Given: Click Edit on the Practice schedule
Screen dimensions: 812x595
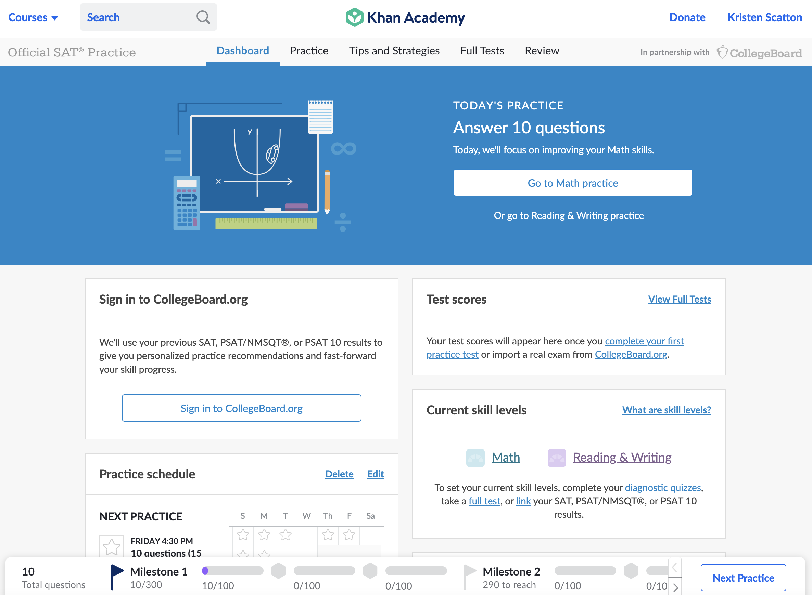Looking at the screenshot, I should [375, 474].
